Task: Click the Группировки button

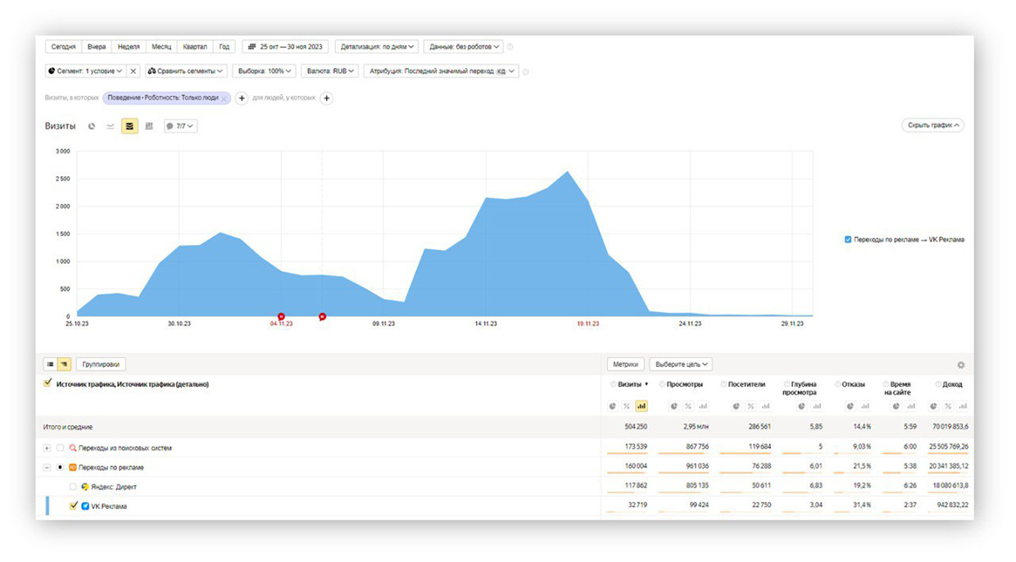Action: tap(101, 365)
